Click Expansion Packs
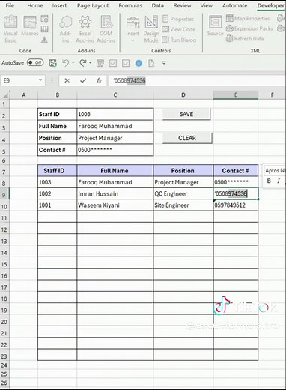 pos(249,28)
